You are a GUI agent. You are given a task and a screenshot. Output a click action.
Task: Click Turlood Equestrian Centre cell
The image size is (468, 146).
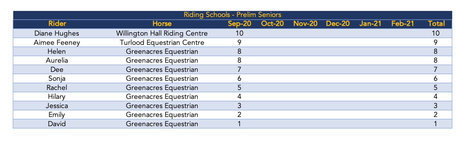pos(162,43)
